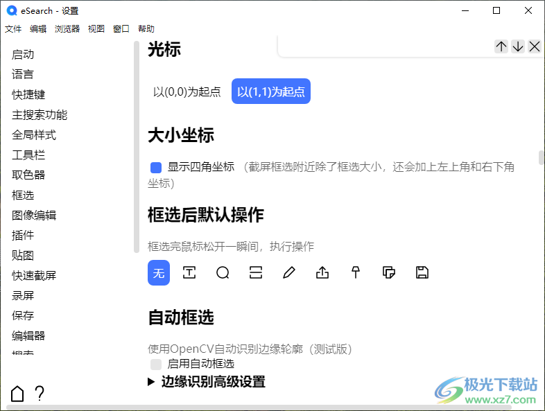Click the find text input field
The image size is (545, 411).
click(386, 46)
